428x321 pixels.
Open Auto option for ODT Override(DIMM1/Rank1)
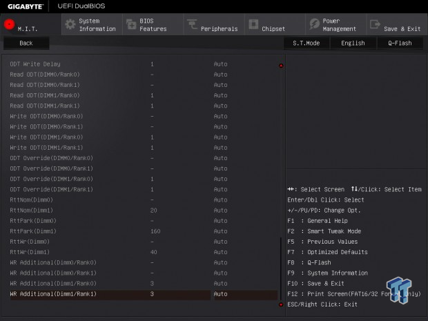(220, 189)
